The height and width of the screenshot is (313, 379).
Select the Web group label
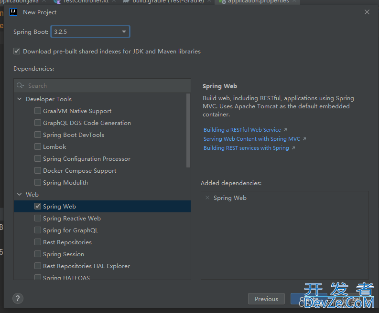point(32,194)
